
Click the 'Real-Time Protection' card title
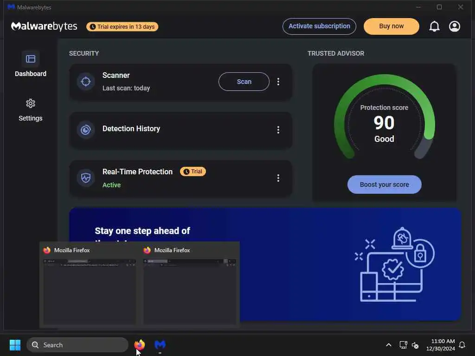point(137,172)
